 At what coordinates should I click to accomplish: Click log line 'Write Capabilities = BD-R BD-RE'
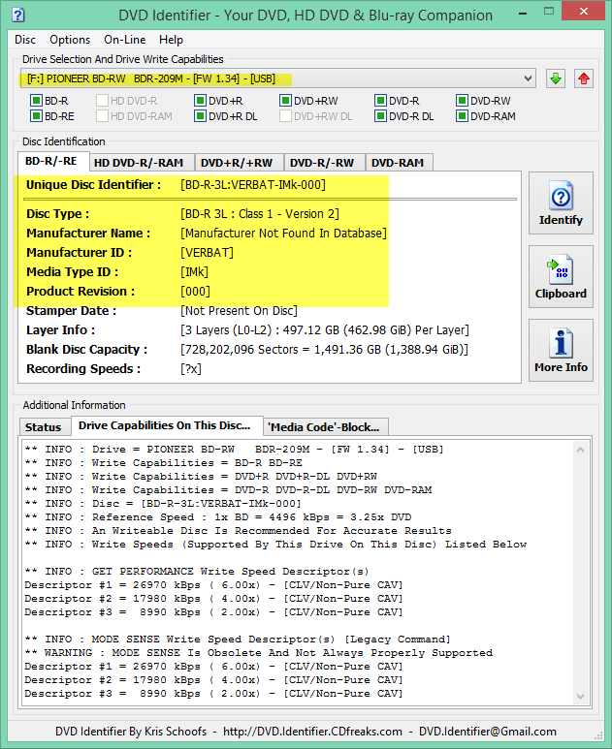(164, 463)
